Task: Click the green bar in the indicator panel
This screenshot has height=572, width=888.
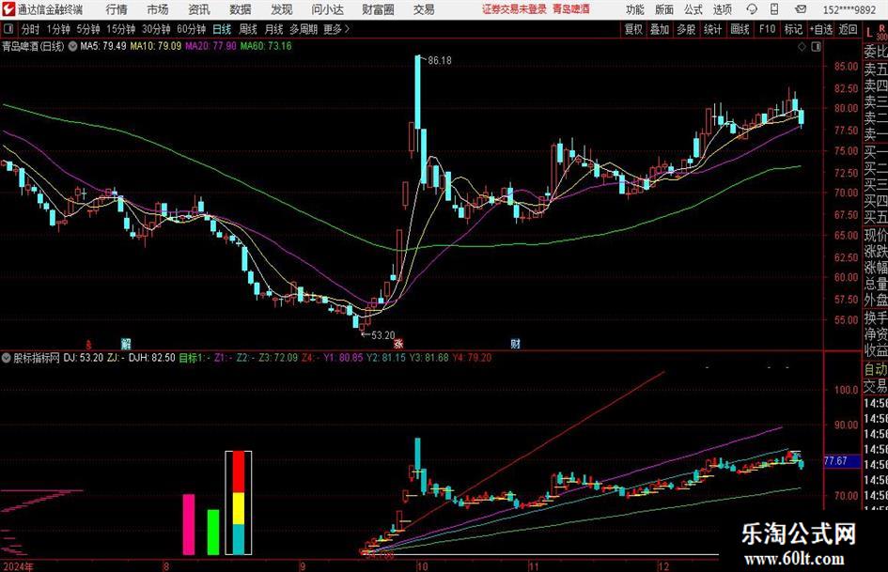Action: pyautogui.click(x=213, y=533)
